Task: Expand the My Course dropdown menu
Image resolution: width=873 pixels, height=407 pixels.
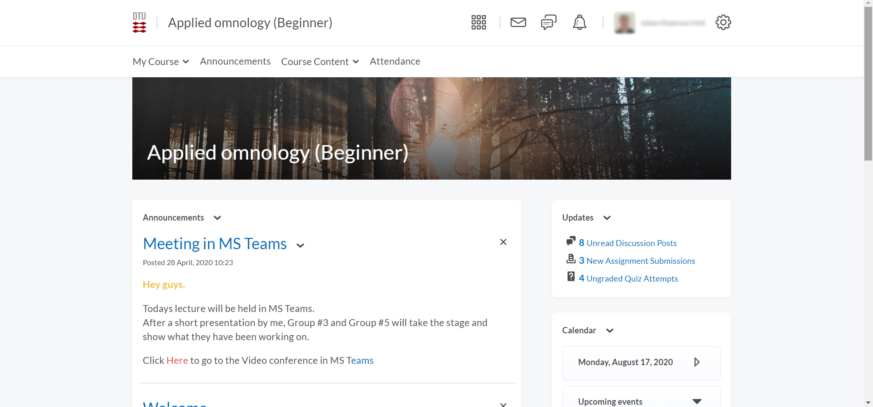Action: 161,61
